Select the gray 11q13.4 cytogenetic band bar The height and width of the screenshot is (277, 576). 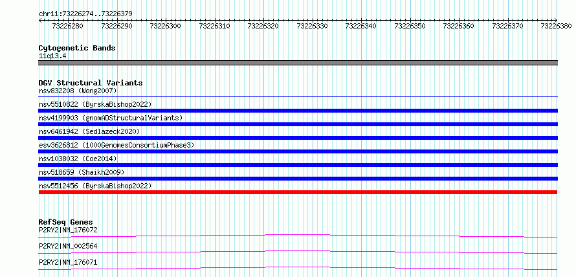coord(298,63)
